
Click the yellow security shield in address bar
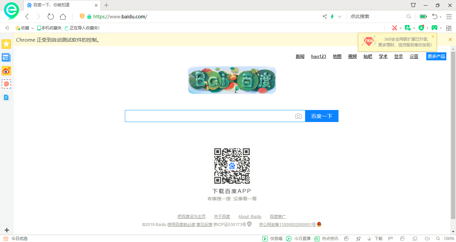coord(82,16)
